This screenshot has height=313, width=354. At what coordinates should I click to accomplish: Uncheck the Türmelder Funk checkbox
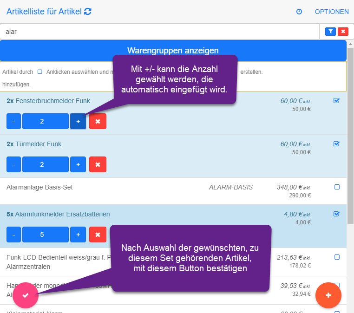[x=337, y=143]
